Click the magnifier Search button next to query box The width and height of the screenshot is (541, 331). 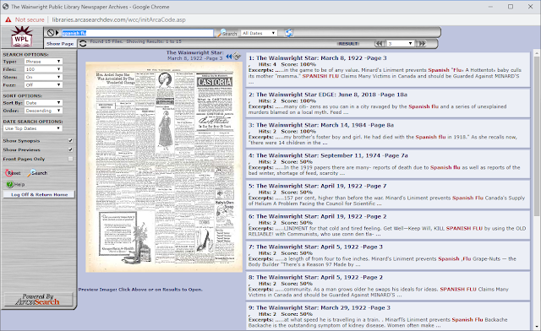(x=227, y=33)
